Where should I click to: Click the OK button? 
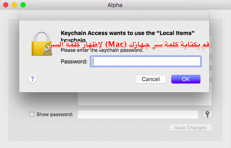[186, 79]
